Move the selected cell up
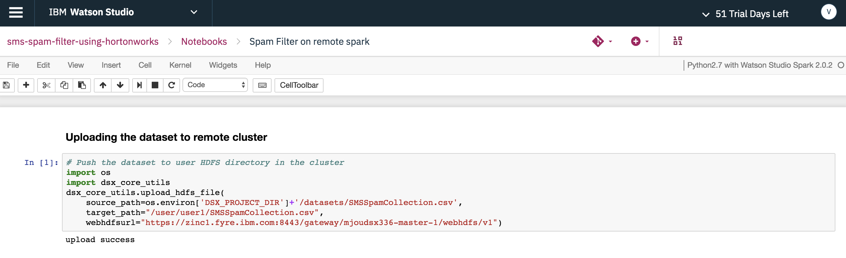846x258 pixels. 103,85
